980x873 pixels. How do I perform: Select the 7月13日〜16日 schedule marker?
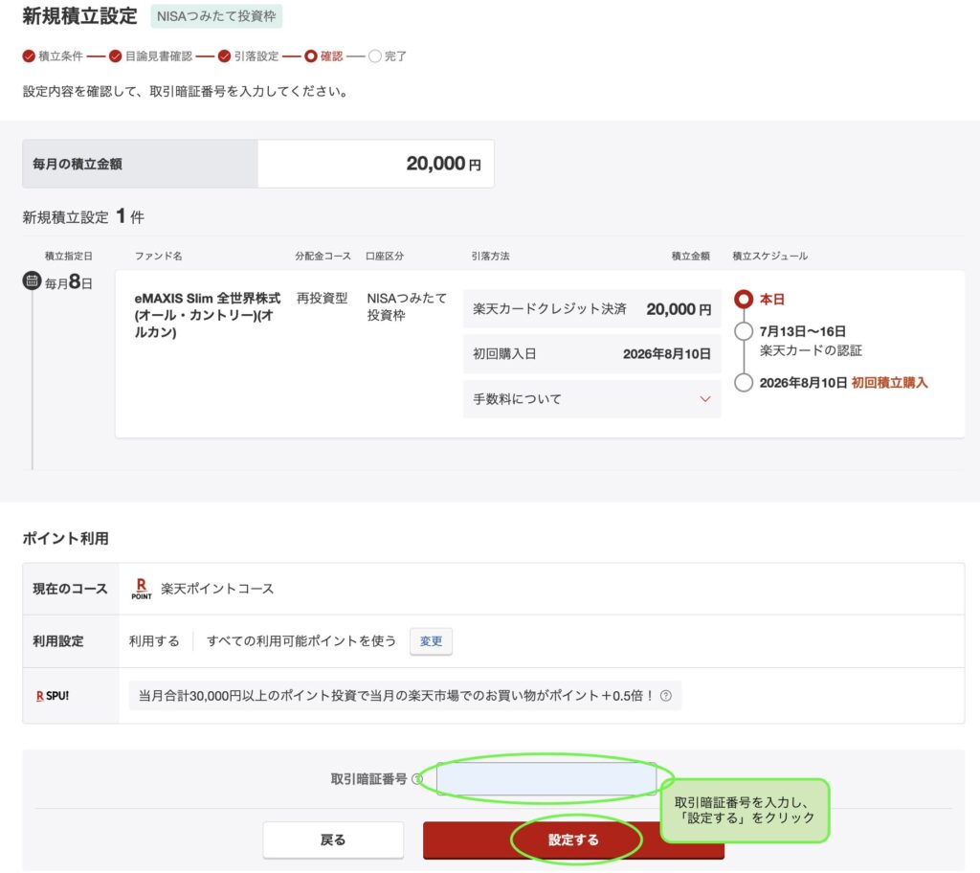tap(743, 331)
